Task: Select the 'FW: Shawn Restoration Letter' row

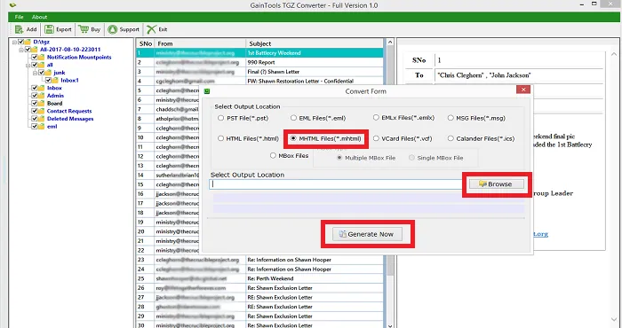Action: pos(259,81)
